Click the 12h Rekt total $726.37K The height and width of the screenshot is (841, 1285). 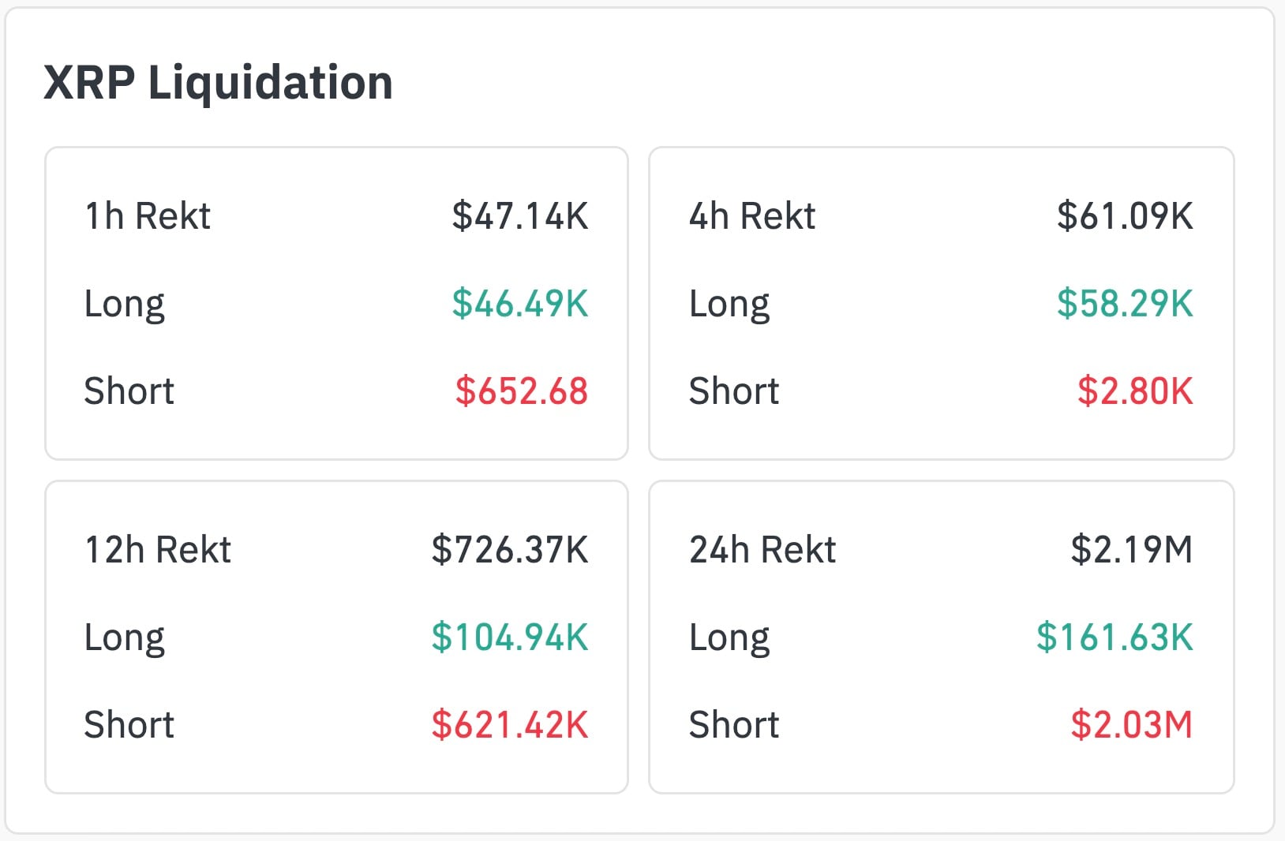(x=510, y=550)
